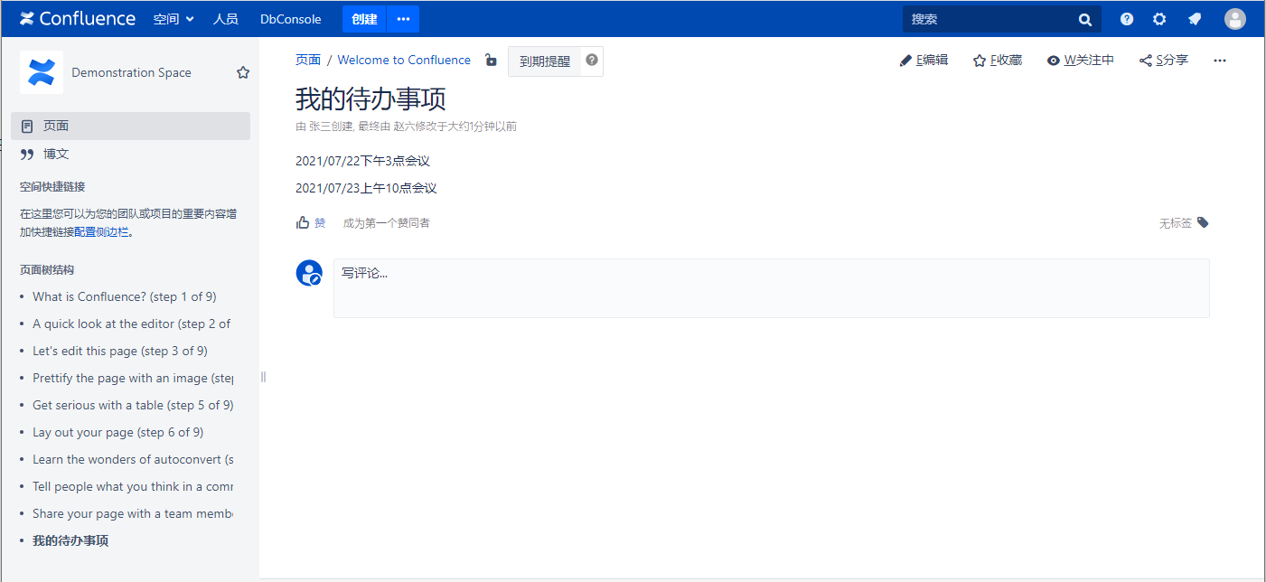Viewport: 1266px width, 582px height.
Task: Click the Confluence logo
Action: [x=78, y=19]
